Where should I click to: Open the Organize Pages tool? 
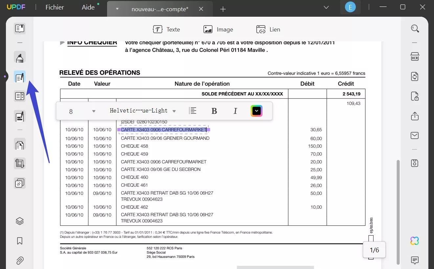tap(20, 144)
